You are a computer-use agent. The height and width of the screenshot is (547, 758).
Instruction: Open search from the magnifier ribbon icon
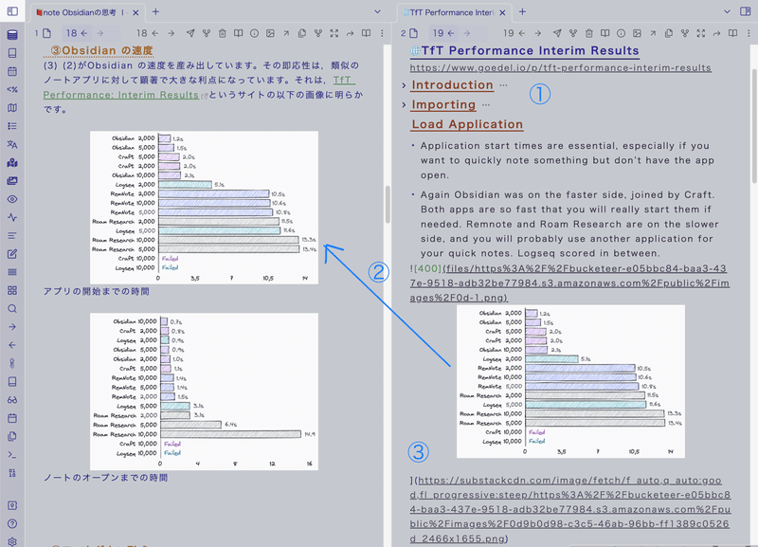coord(12,308)
